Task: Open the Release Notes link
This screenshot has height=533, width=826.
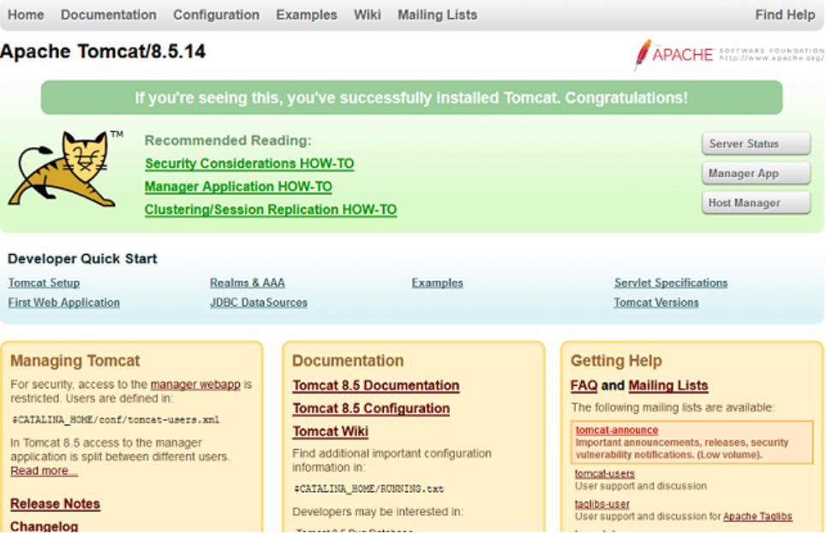Action: [x=55, y=504]
